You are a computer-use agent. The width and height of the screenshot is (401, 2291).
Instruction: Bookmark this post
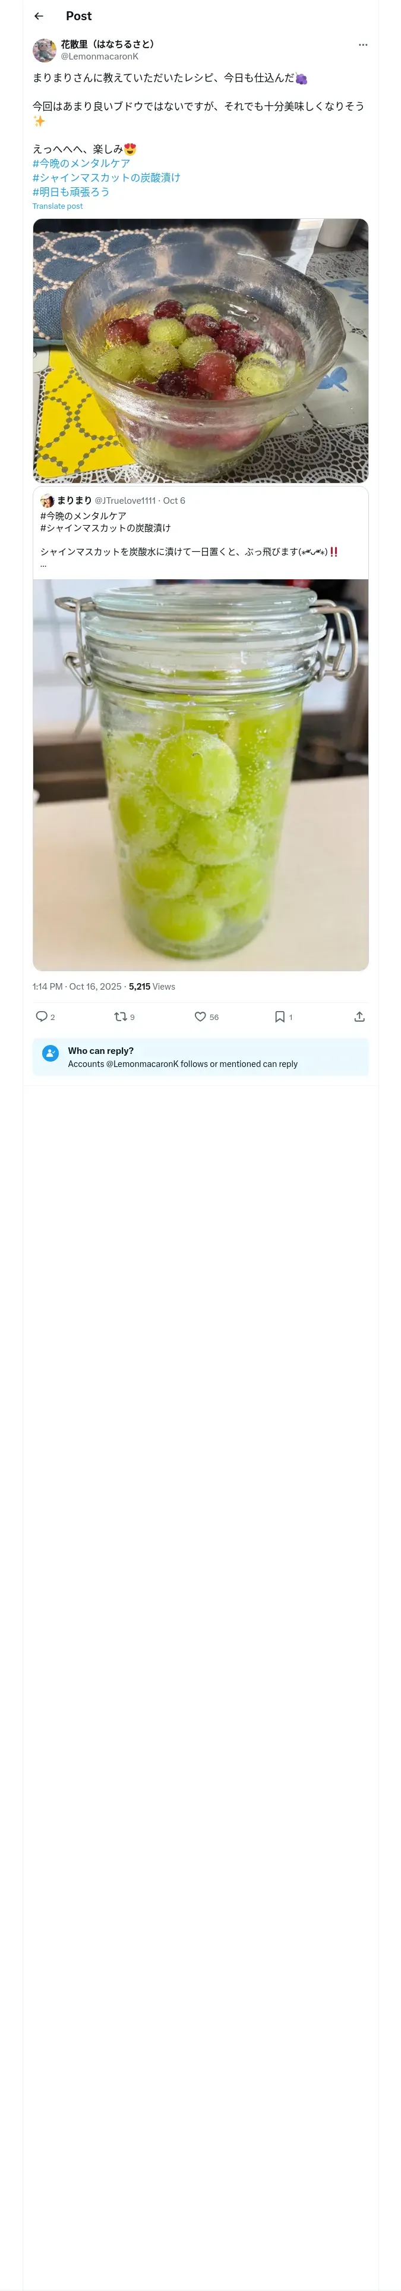point(279,1016)
